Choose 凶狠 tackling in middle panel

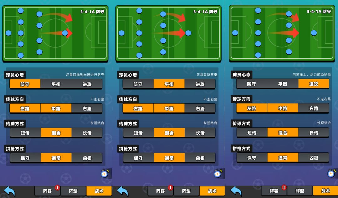tap(200, 158)
